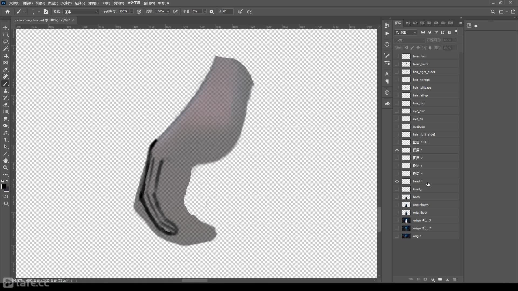
Task: Toggle pressure for opacity
Action: point(139,12)
